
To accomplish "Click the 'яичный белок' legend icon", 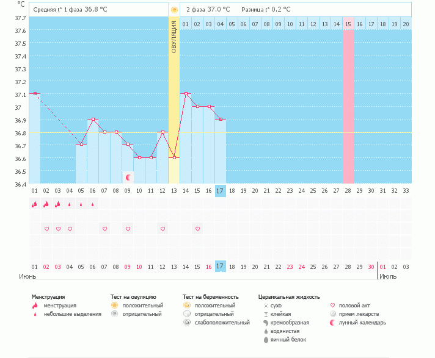I will click(x=266, y=339).
